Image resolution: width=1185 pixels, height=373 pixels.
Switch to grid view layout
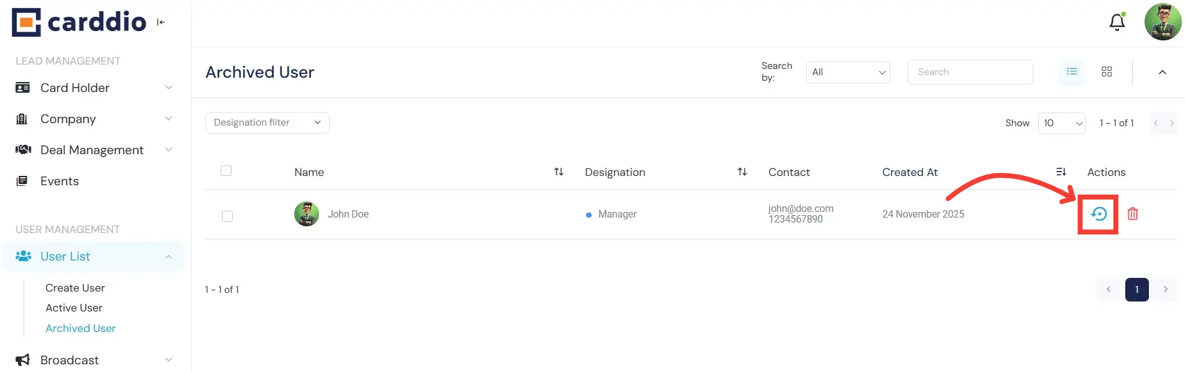coord(1107,72)
